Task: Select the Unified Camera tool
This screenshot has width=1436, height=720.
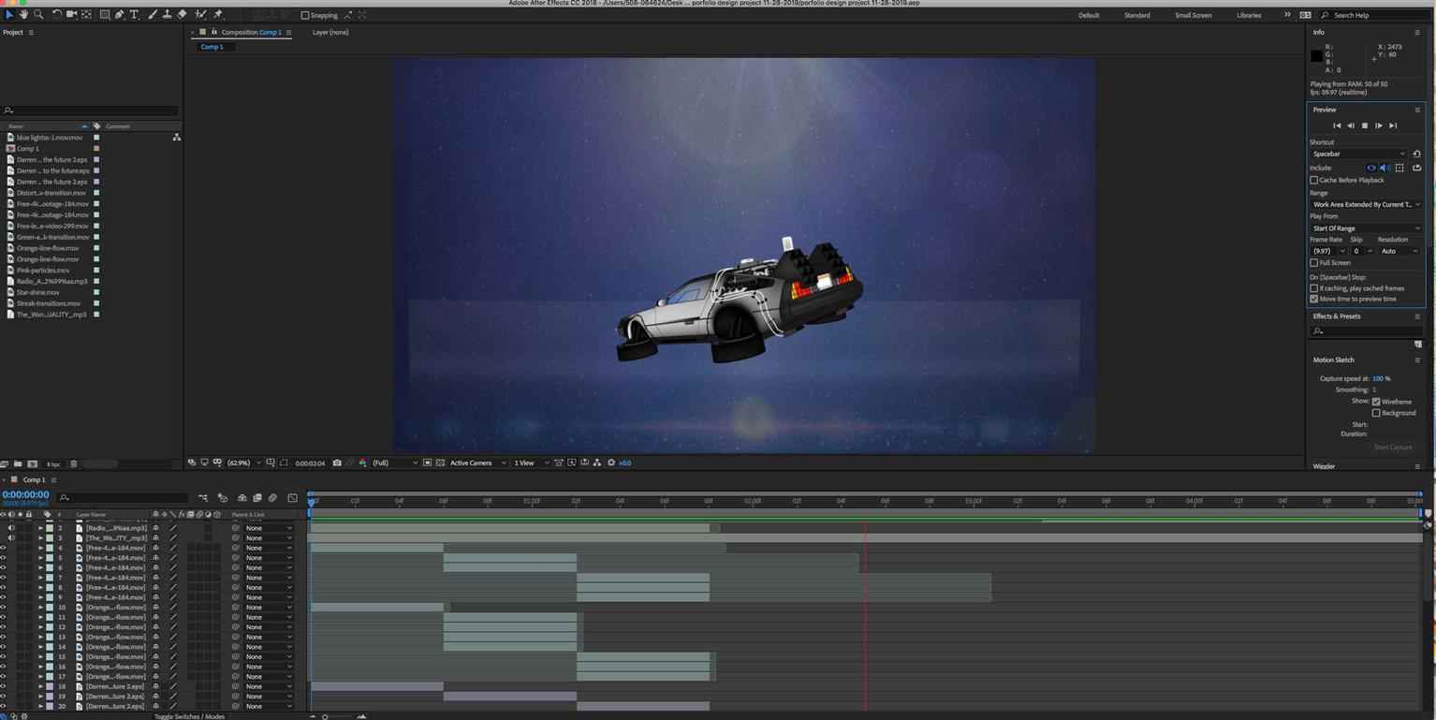Action: pos(71,15)
